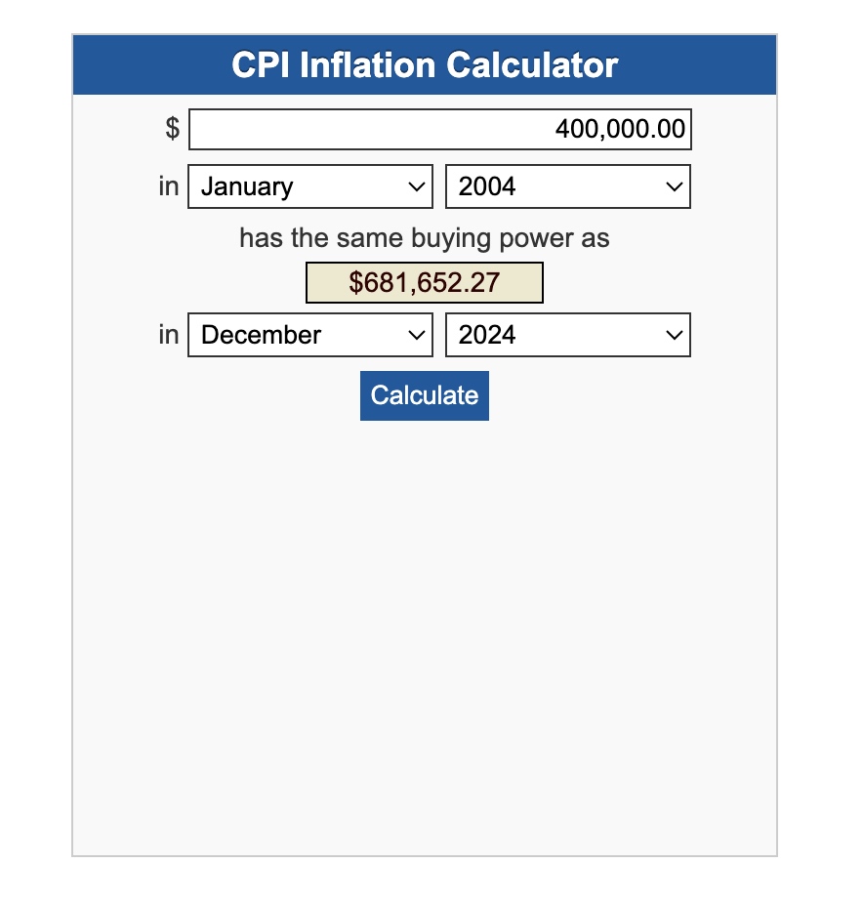Click the "in" label before January

click(x=169, y=186)
